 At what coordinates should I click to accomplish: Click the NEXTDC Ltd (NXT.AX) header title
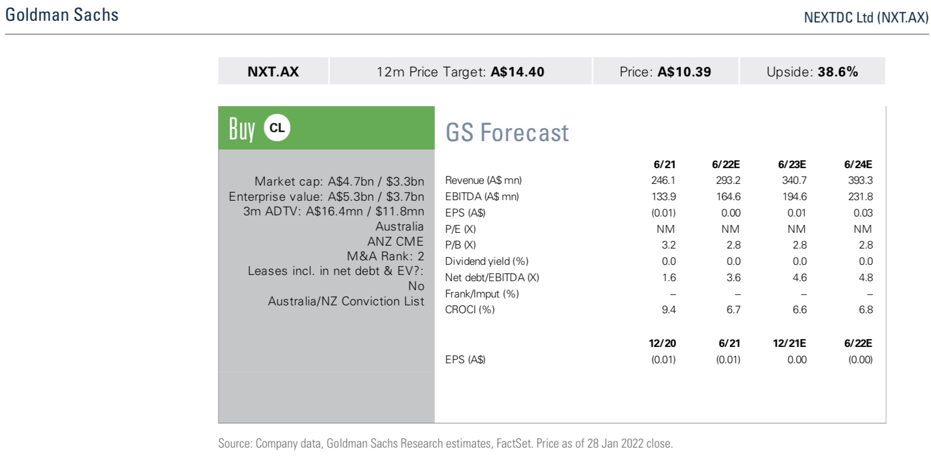click(866, 17)
